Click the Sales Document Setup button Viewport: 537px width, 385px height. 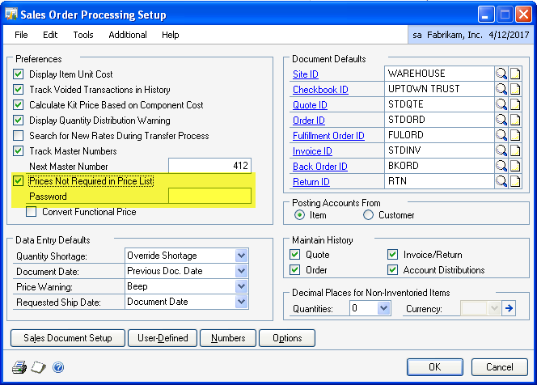(x=68, y=338)
